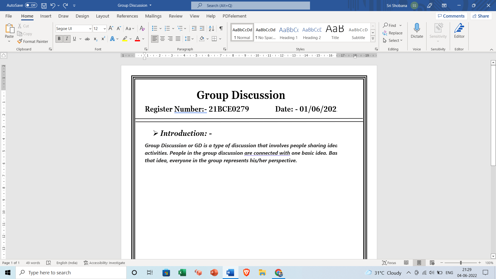Image resolution: width=496 pixels, height=279 pixels.
Task: Decrease paragraph indent
Action: click(x=194, y=28)
